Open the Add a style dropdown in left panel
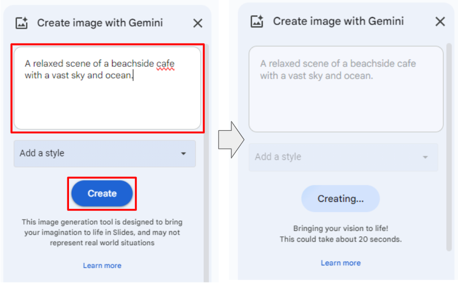The image size is (458, 284). pyautogui.click(x=105, y=154)
